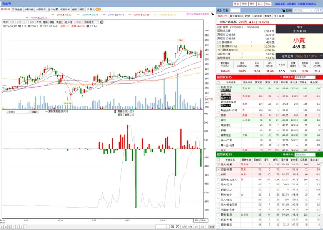Tick checkbox for 中國信託 row
Screen dimensions: 323x230
[218, 125]
